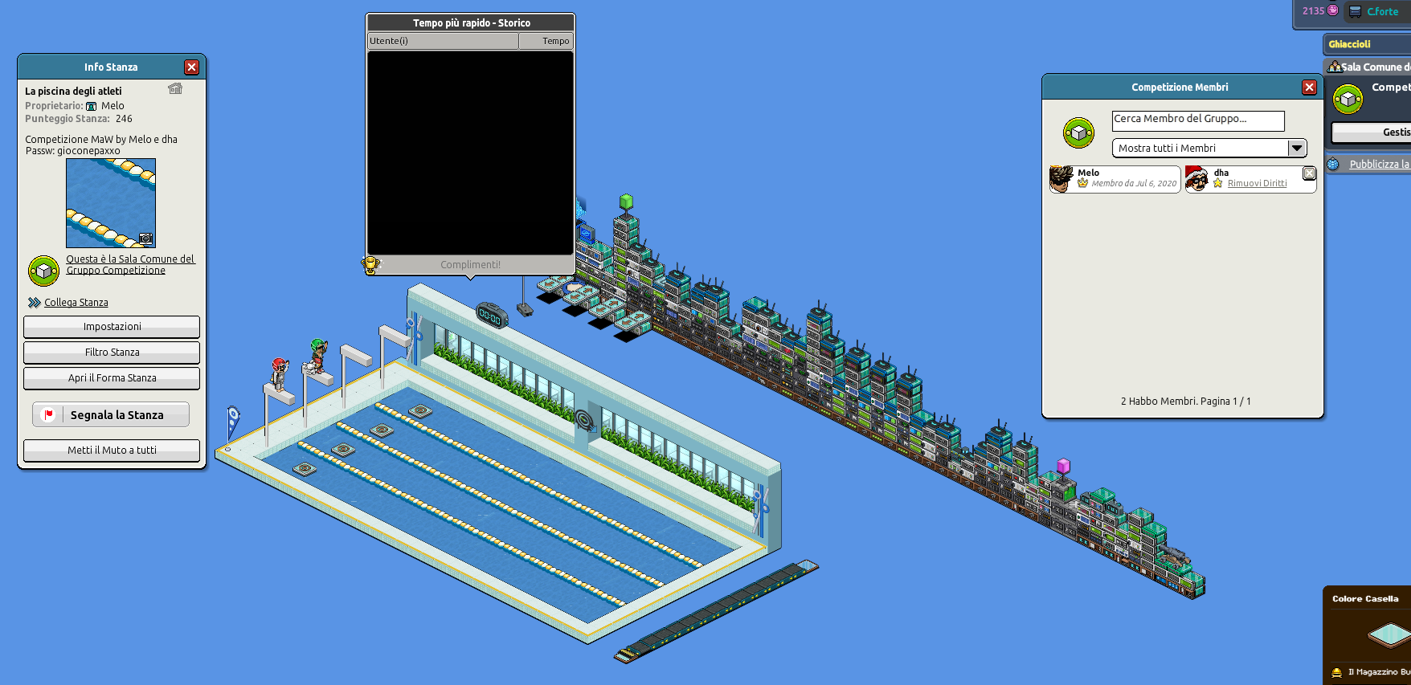Click the digital timer clock above the pool
This screenshot has height=685, width=1411.
coord(490,316)
